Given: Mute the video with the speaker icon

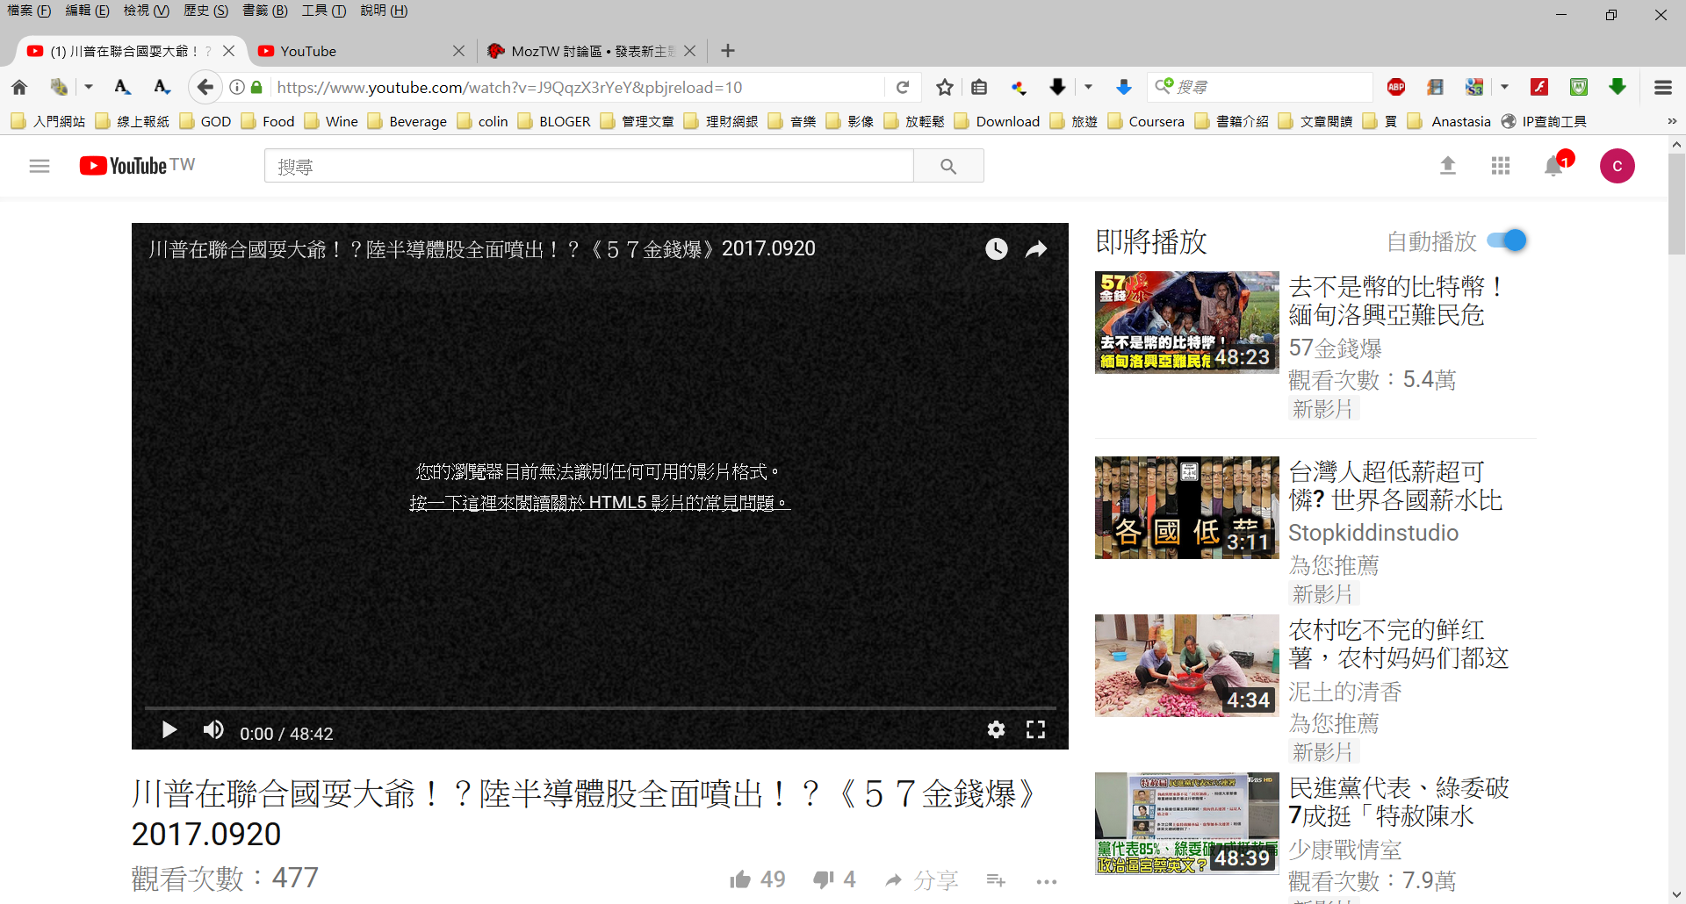Looking at the screenshot, I should tap(213, 730).
